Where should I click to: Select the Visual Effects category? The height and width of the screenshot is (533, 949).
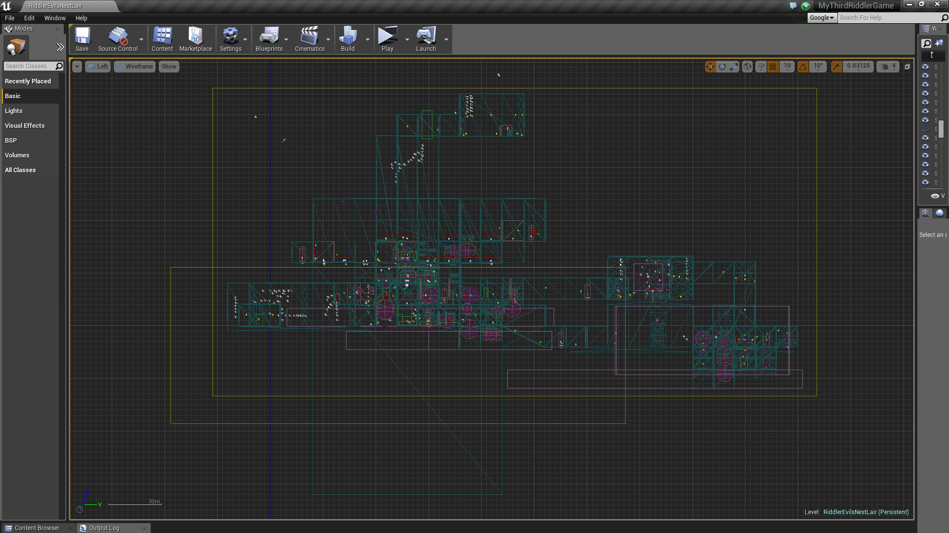tap(25, 126)
